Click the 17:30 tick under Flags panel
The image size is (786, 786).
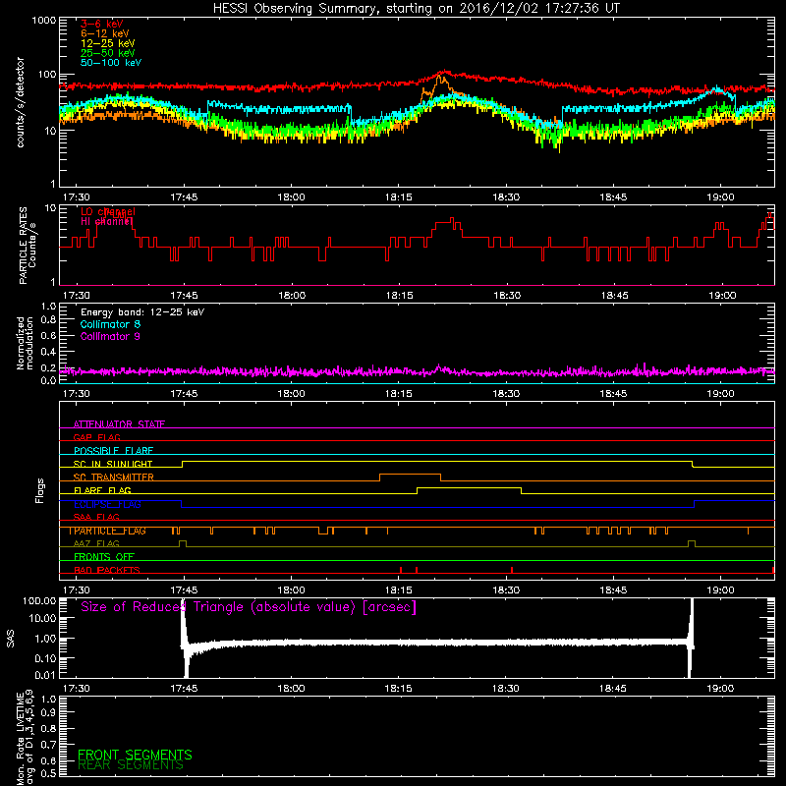coord(77,590)
